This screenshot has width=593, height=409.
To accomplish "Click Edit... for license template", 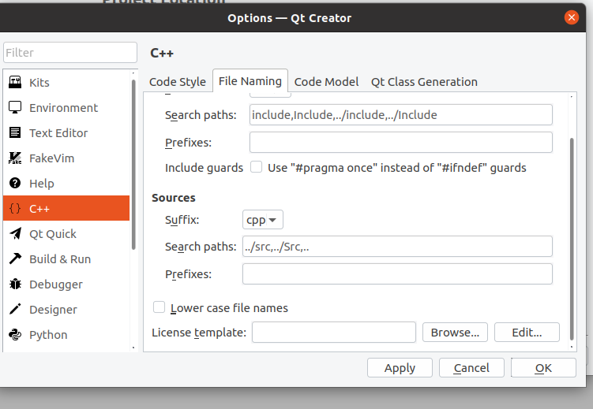I will tap(527, 333).
